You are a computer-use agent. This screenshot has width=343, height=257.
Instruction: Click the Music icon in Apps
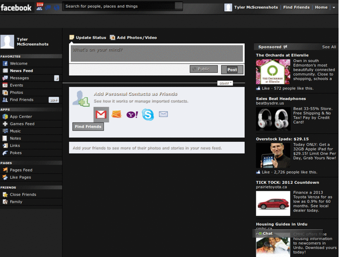(5, 131)
